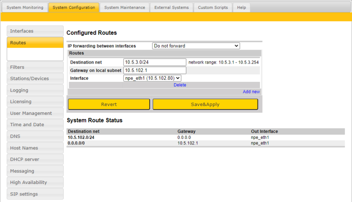The image size is (352, 202).
Task: Open the External Systems tab
Action: point(171,7)
